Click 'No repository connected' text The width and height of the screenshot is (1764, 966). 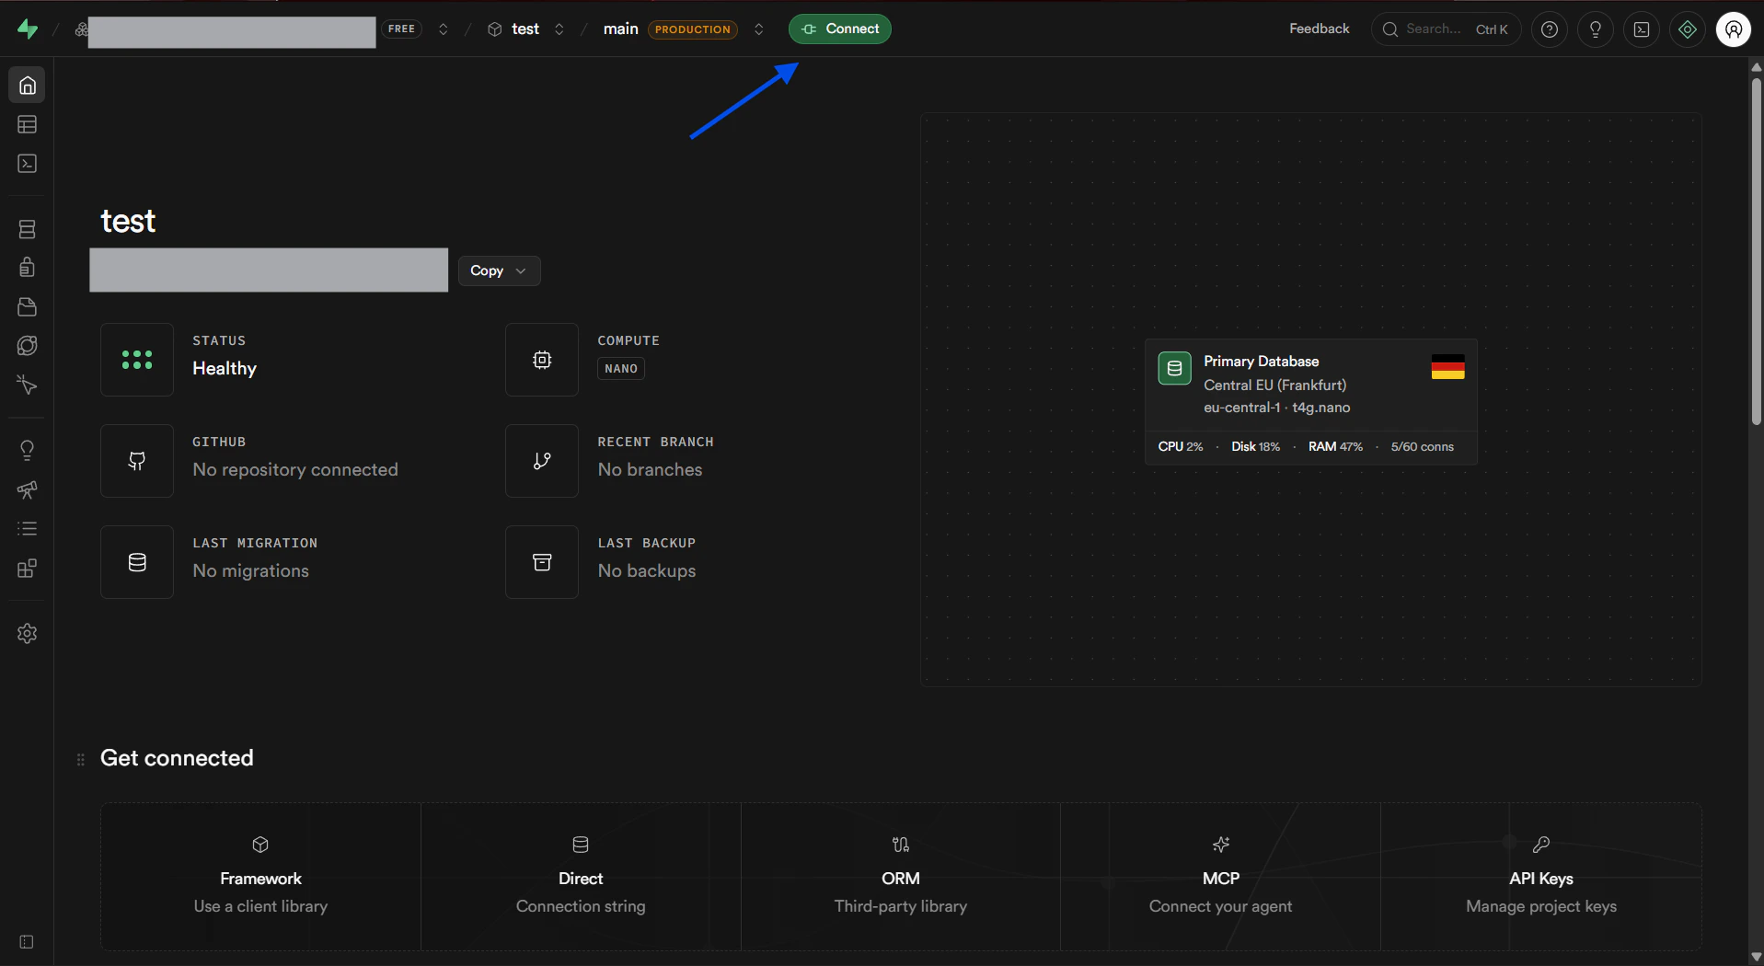tap(295, 470)
